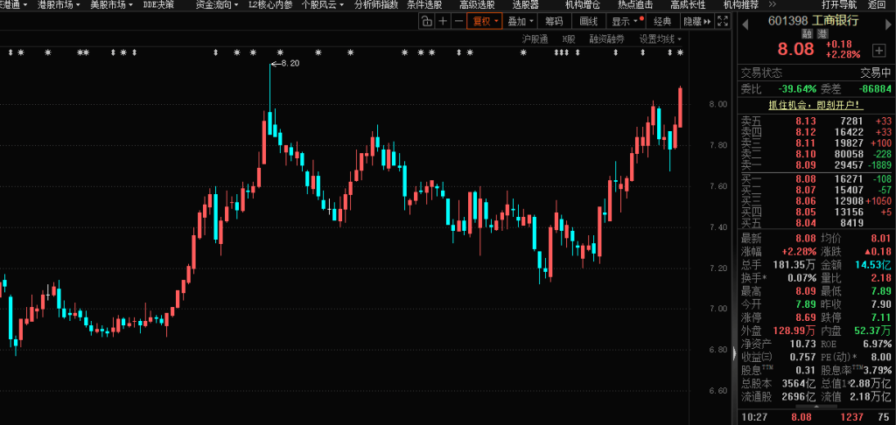Image resolution: width=896 pixels, height=425 pixels.
Task: Click the lock icon in chart toolbar
Action: (x=426, y=21)
